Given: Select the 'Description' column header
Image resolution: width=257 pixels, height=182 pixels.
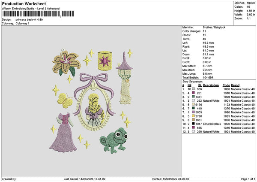Looking at the screenshot, I should pyautogui.click(x=211, y=85).
